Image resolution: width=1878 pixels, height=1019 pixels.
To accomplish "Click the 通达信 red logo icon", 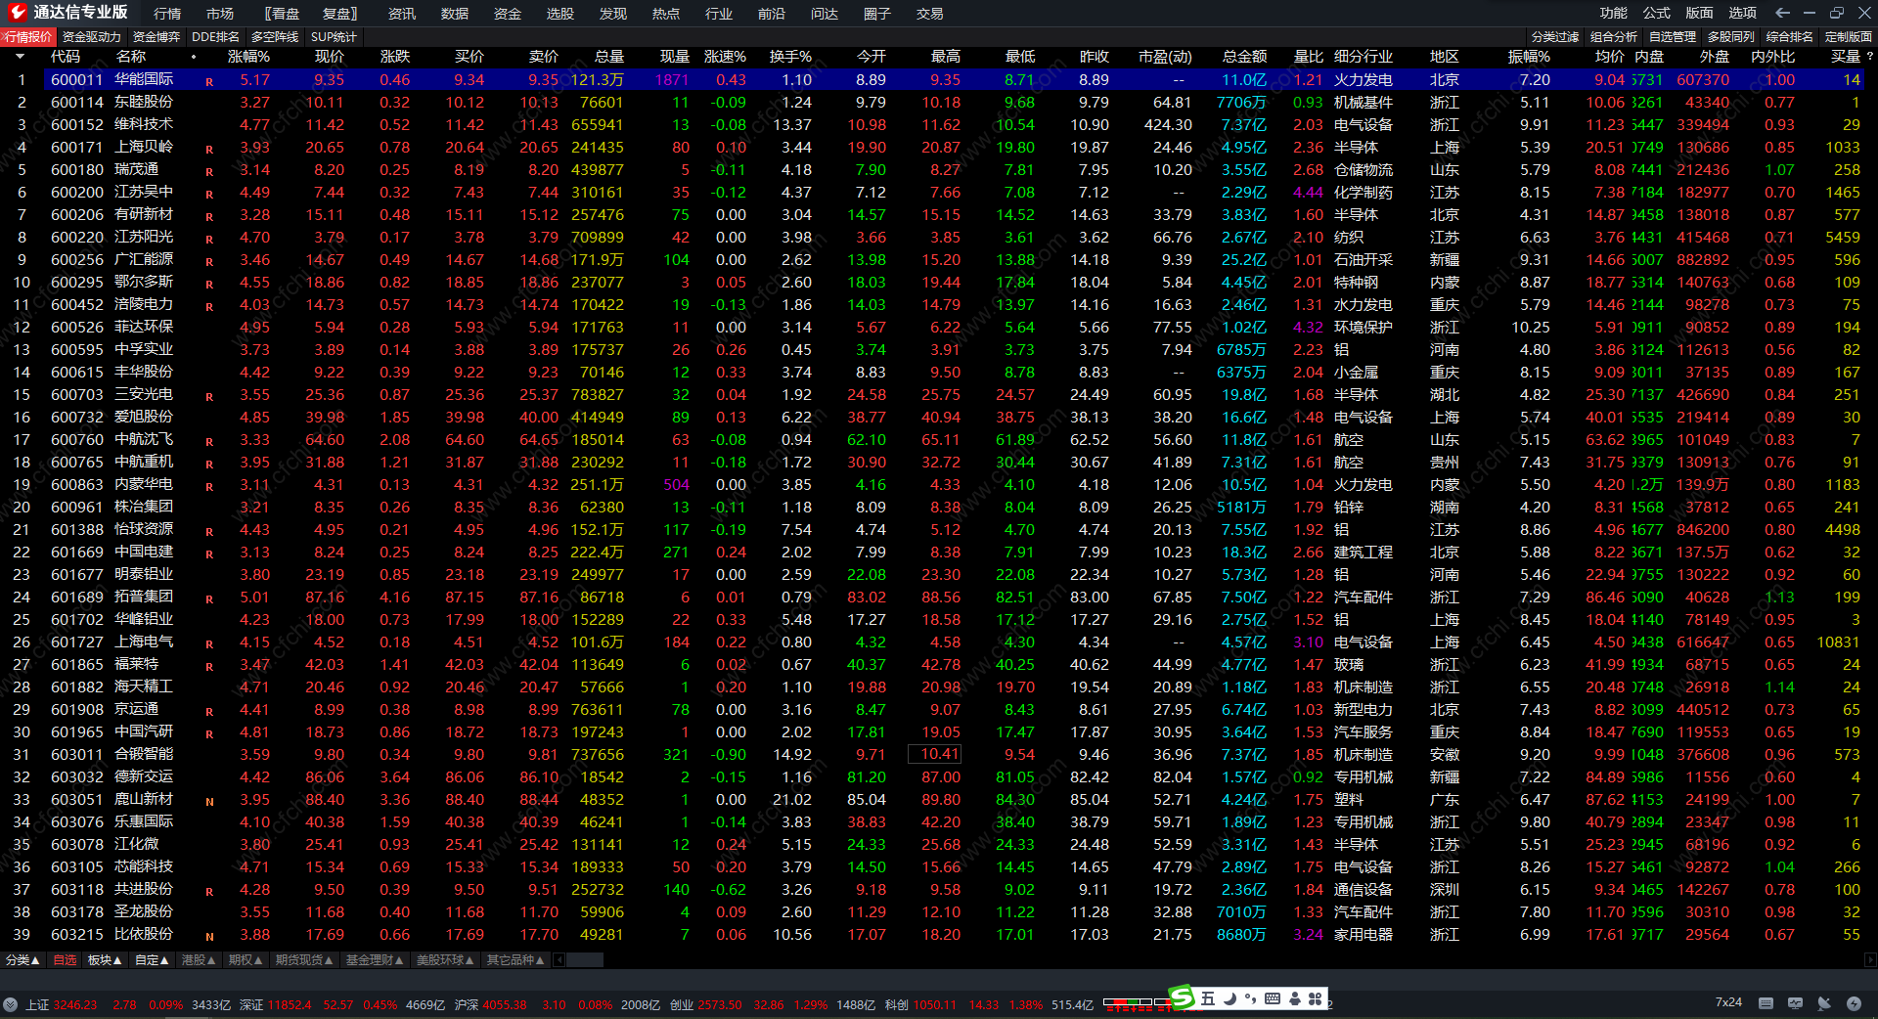I will [x=17, y=12].
